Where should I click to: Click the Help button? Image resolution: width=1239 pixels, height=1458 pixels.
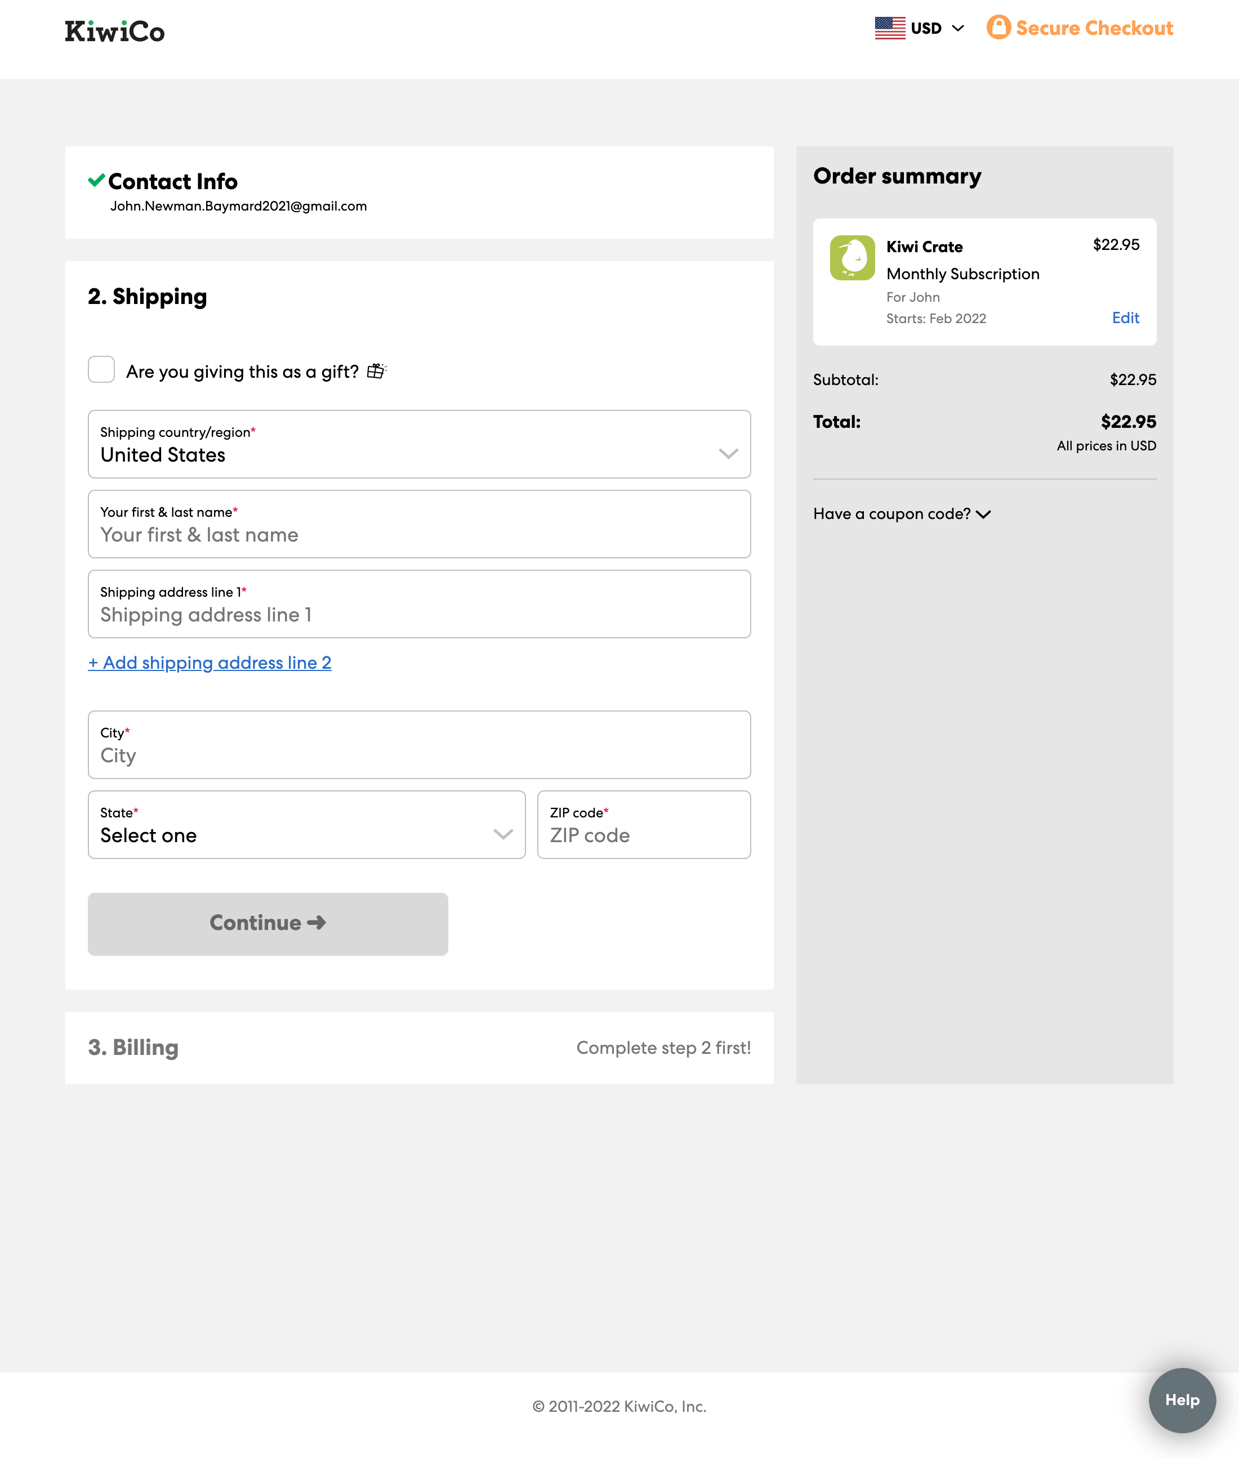(1182, 1401)
